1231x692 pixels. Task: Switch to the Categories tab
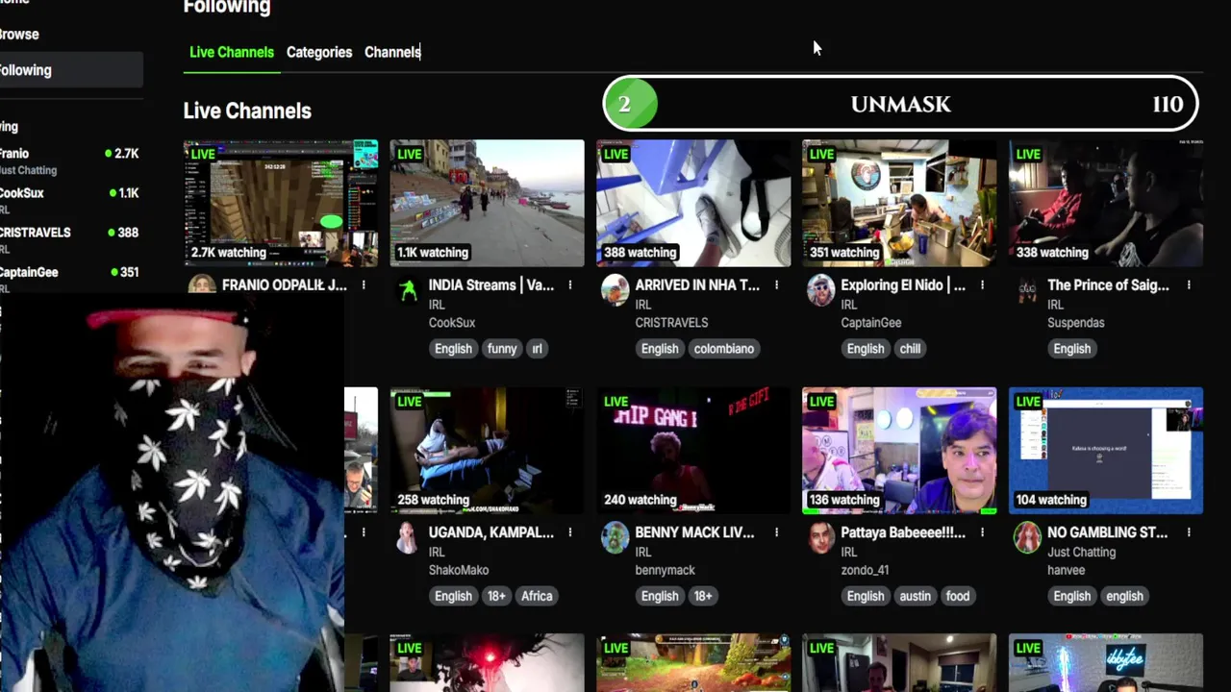click(x=319, y=52)
